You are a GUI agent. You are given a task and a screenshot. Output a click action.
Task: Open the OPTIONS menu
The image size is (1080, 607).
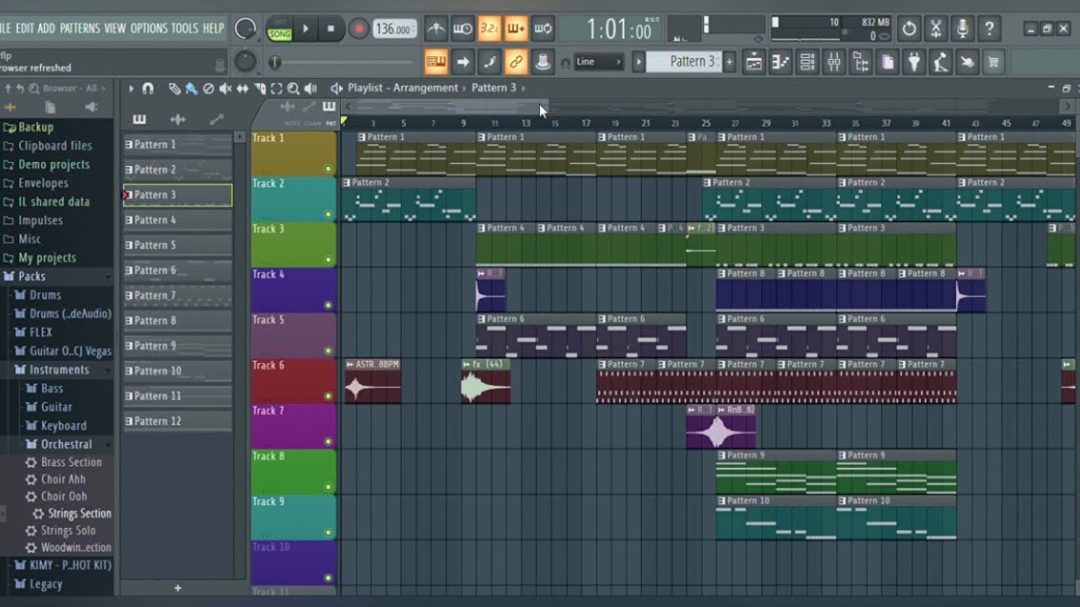coord(148,28)
